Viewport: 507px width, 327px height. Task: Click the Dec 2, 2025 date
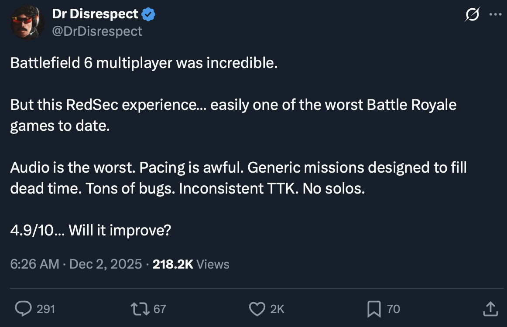tap(106, 264)
